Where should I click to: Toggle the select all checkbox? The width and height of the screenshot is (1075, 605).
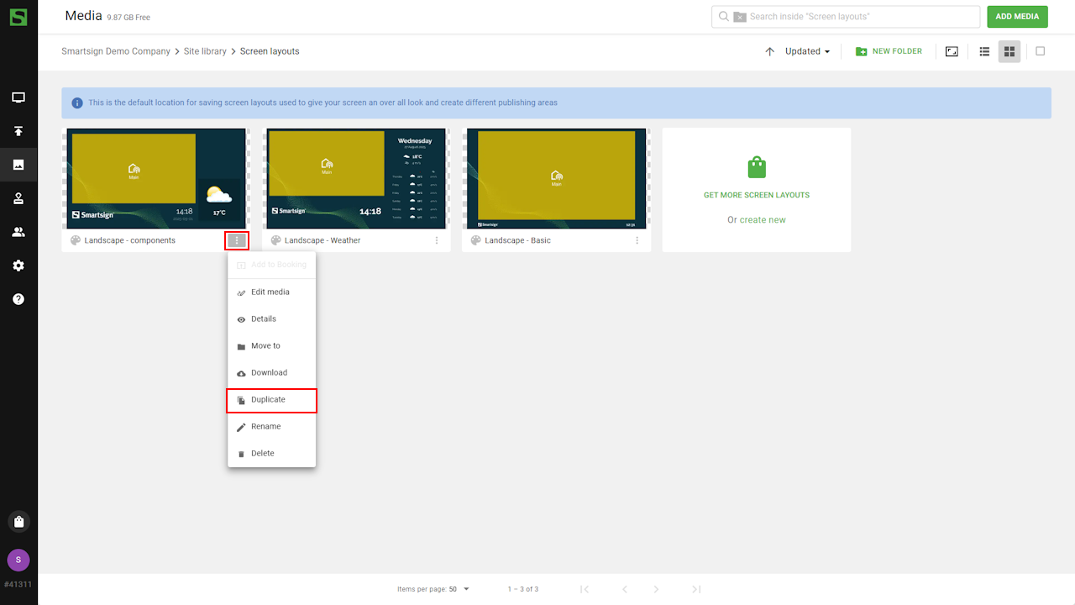pos(1040,51)
